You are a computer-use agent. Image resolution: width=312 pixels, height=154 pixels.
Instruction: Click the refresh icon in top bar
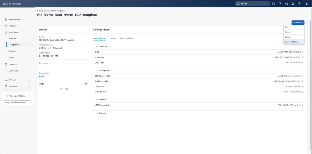(x=274, y=4)
